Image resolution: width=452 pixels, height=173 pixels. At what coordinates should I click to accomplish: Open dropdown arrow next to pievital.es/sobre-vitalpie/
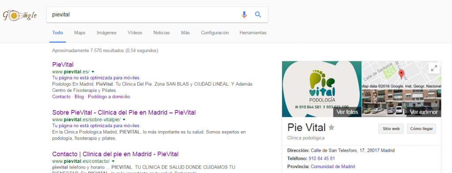coord(124,119)
